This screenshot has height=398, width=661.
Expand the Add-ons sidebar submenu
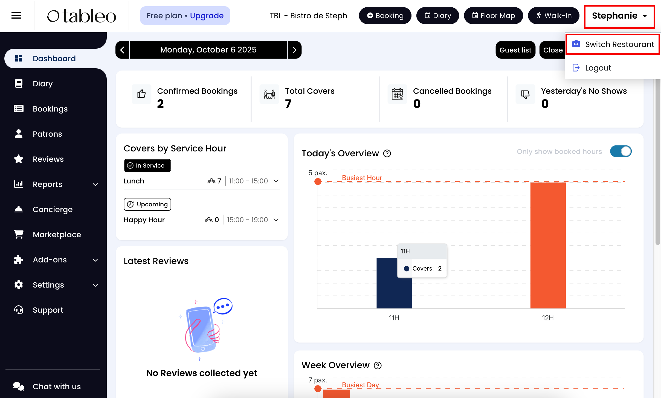point(95,260)
